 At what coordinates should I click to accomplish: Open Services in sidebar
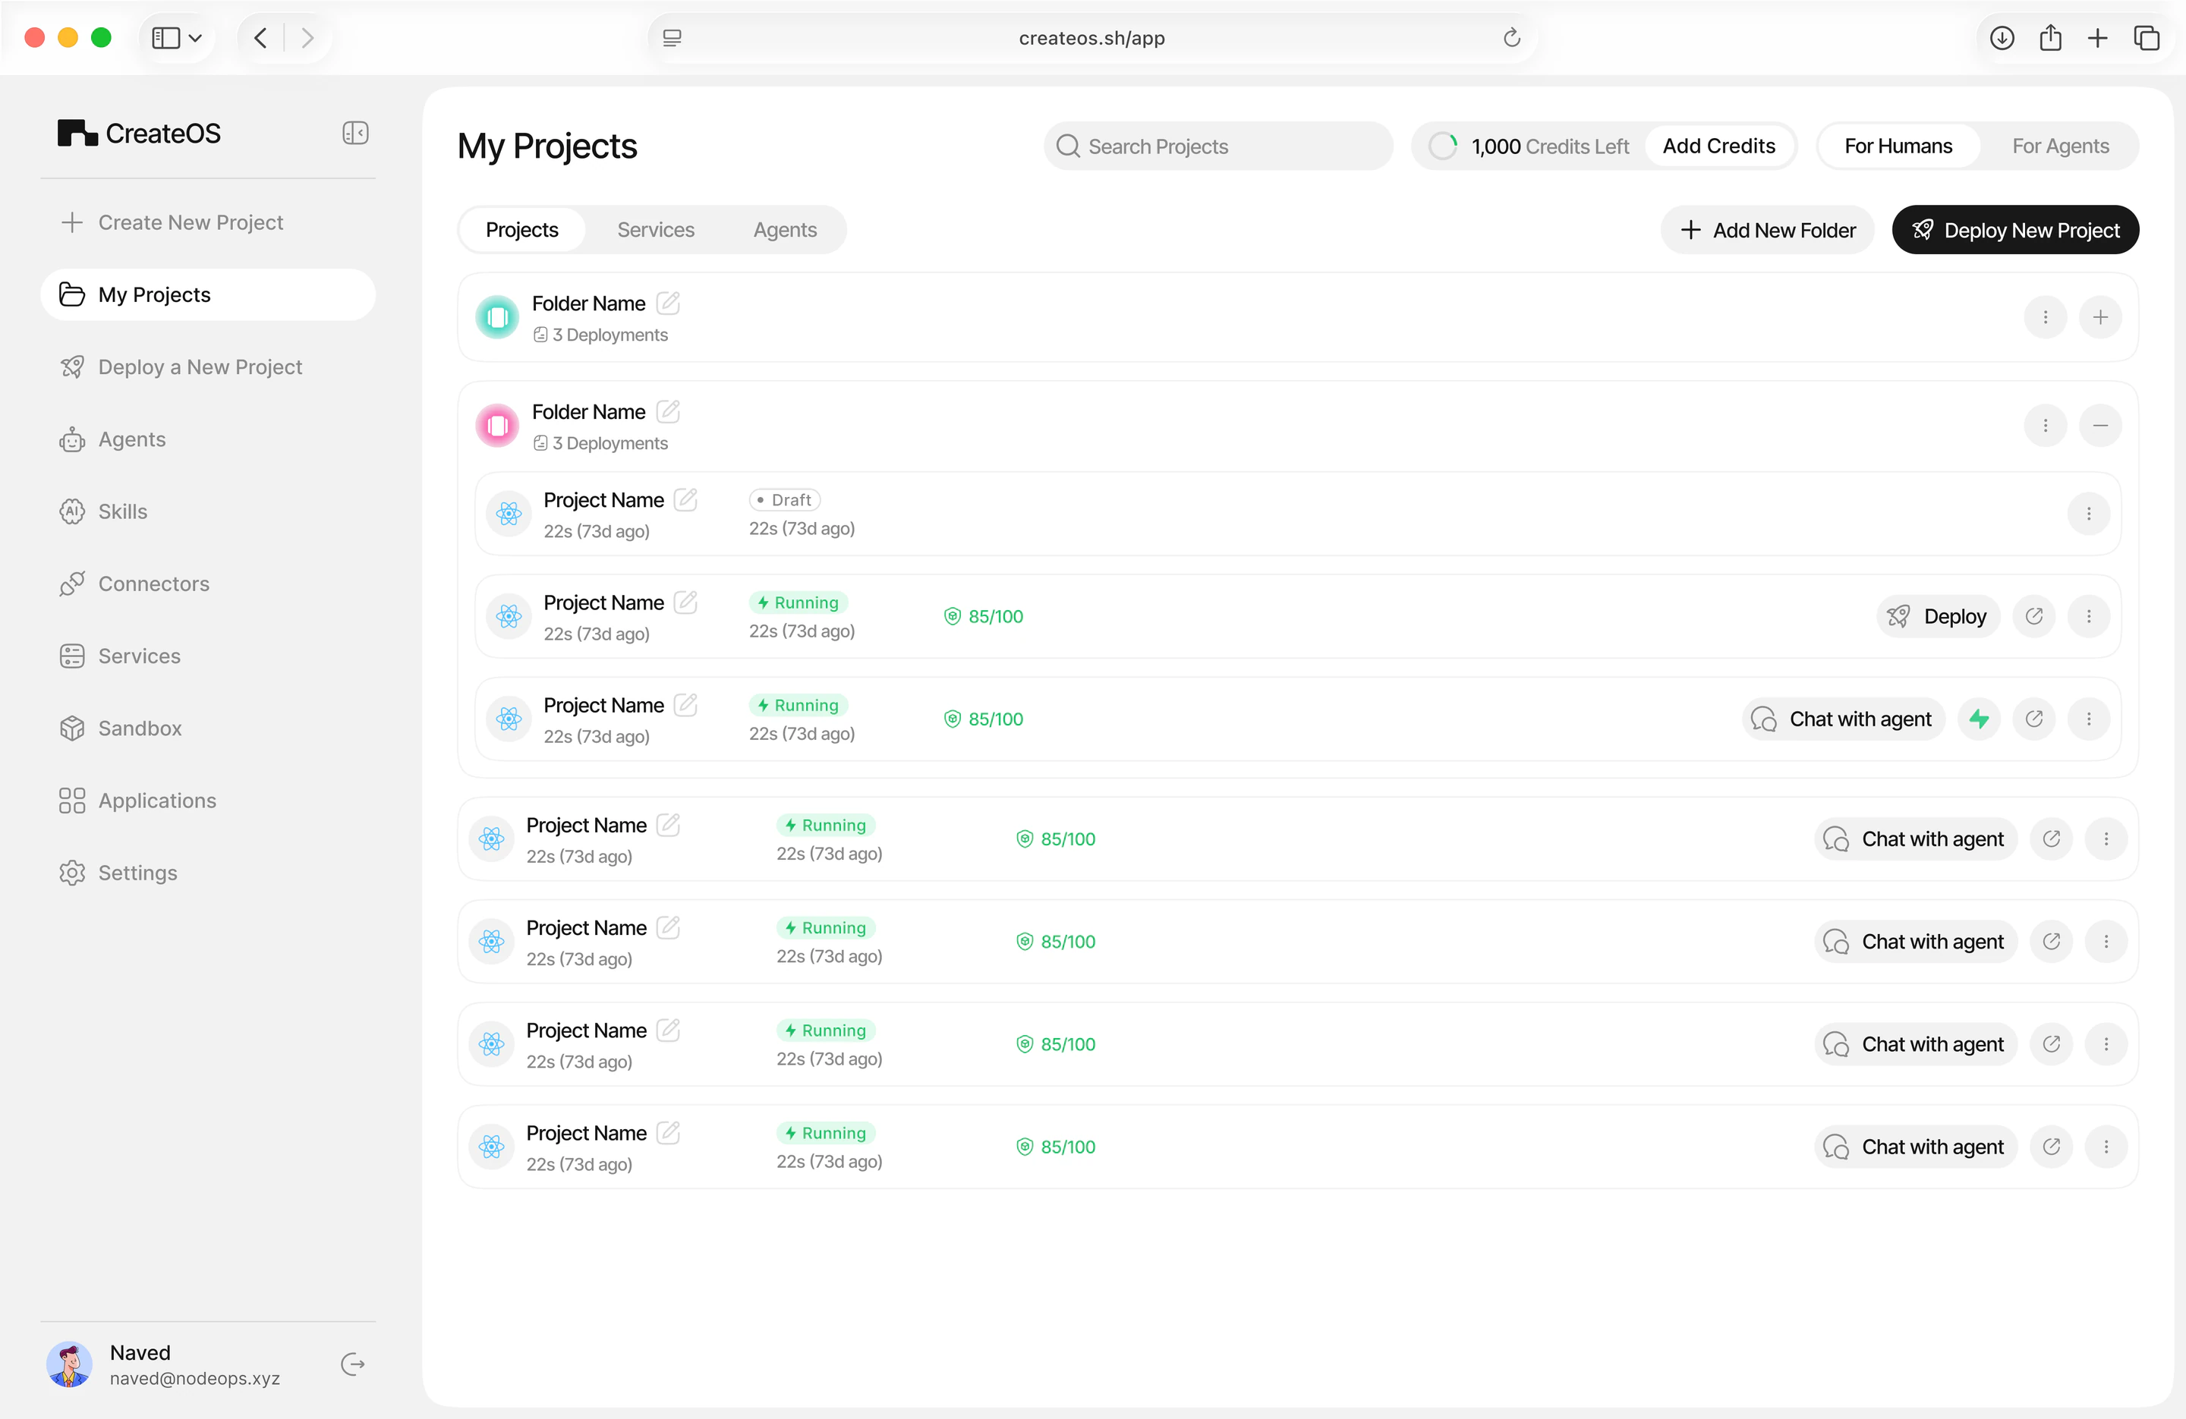[x=121, y=656]
